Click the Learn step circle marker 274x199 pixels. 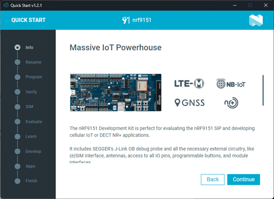pos(18,136)
